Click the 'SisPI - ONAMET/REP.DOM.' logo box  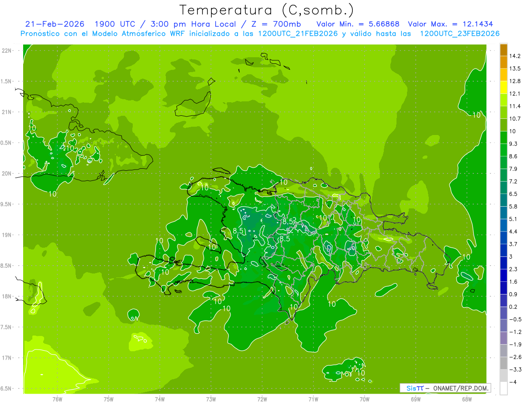tap(445, 388)
